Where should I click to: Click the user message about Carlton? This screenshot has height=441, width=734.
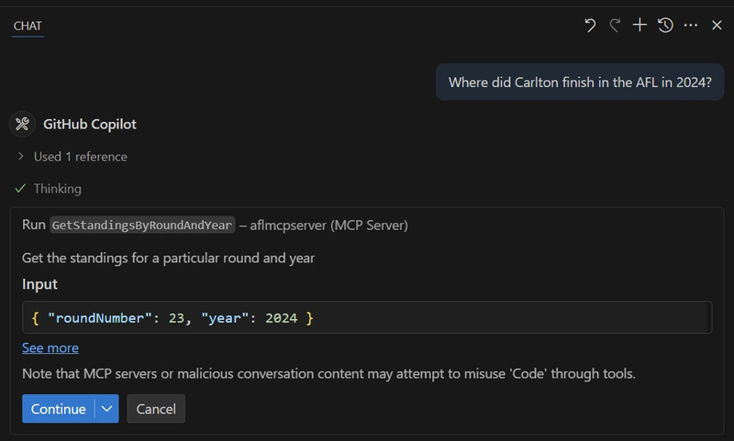point(580,83)
